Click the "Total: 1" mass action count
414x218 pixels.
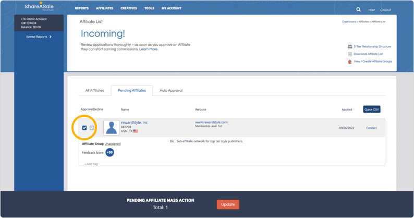pyautogui.click(x=160, y=208)
